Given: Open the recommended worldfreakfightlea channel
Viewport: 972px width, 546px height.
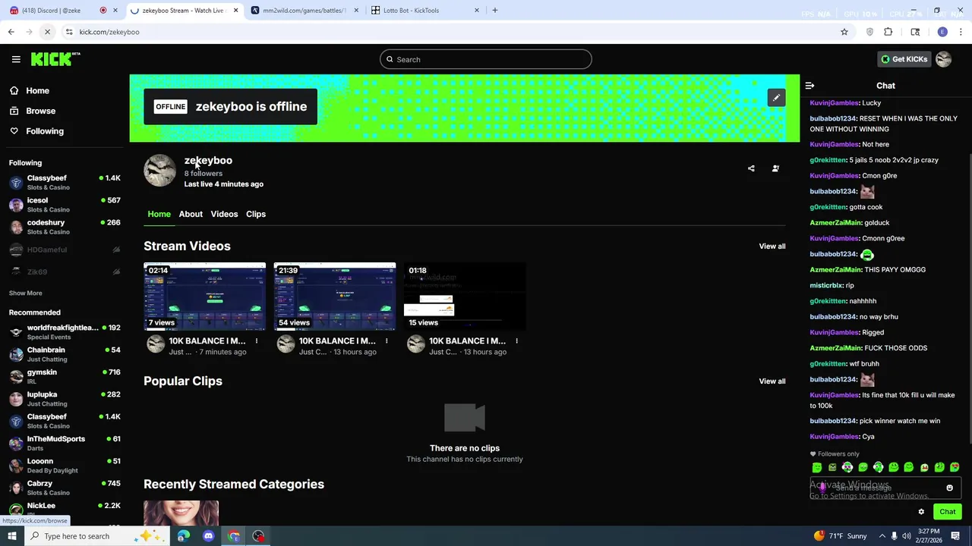Looking at the screenshot, I should point(65,332).
